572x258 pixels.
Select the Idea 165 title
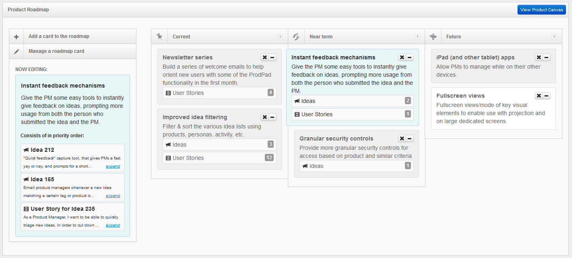click(x=42, y=179)
